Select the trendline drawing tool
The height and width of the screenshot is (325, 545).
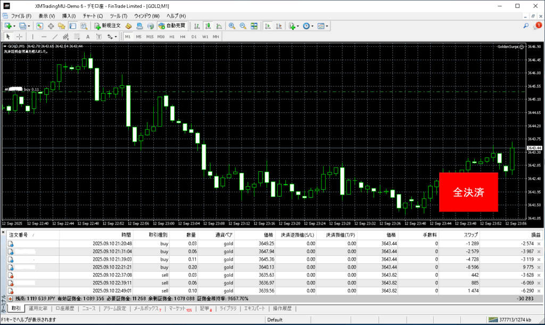[55, 37]
